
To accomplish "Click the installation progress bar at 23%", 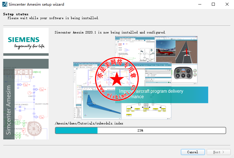I will coord(140,130).
